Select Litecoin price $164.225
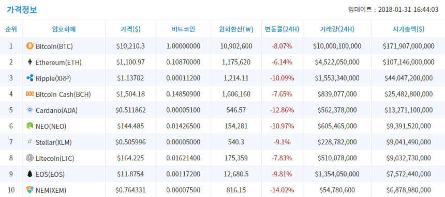Screen dimensions: 445x197 tap(130, 158)
